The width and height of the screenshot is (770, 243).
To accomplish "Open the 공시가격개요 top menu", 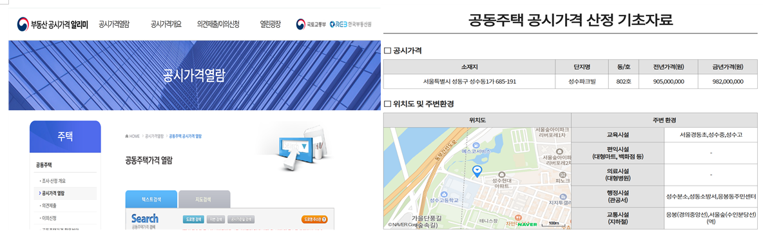I will 166,24.
